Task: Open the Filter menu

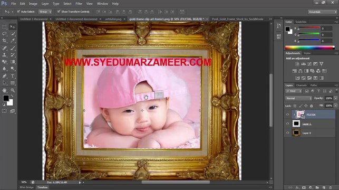Action: pyautogui.click(x=79, y=4)
